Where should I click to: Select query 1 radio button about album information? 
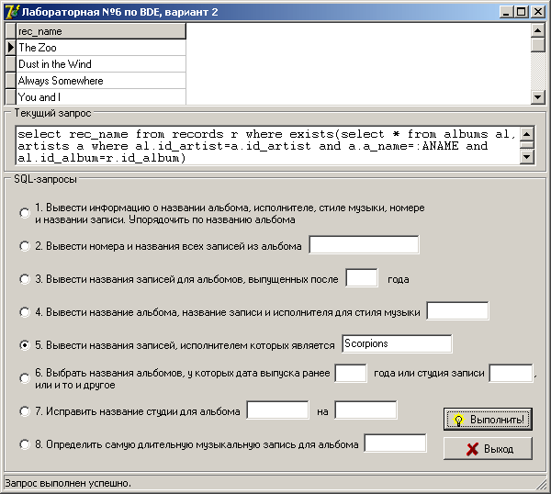click(25, 213)
